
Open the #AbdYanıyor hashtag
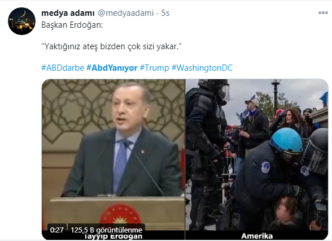coord(112,68)
